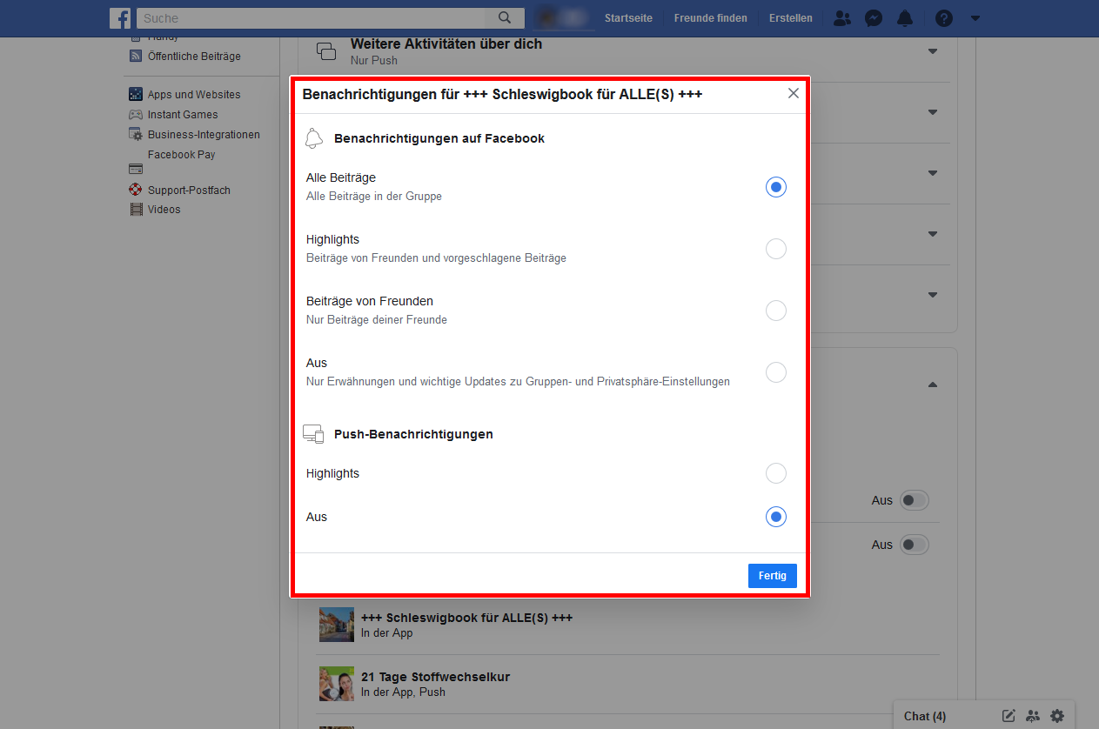Image resolution: width=1099 pixels, height=729 pixels.
Task: Click the Facebook logo
Action: [120, 17]
